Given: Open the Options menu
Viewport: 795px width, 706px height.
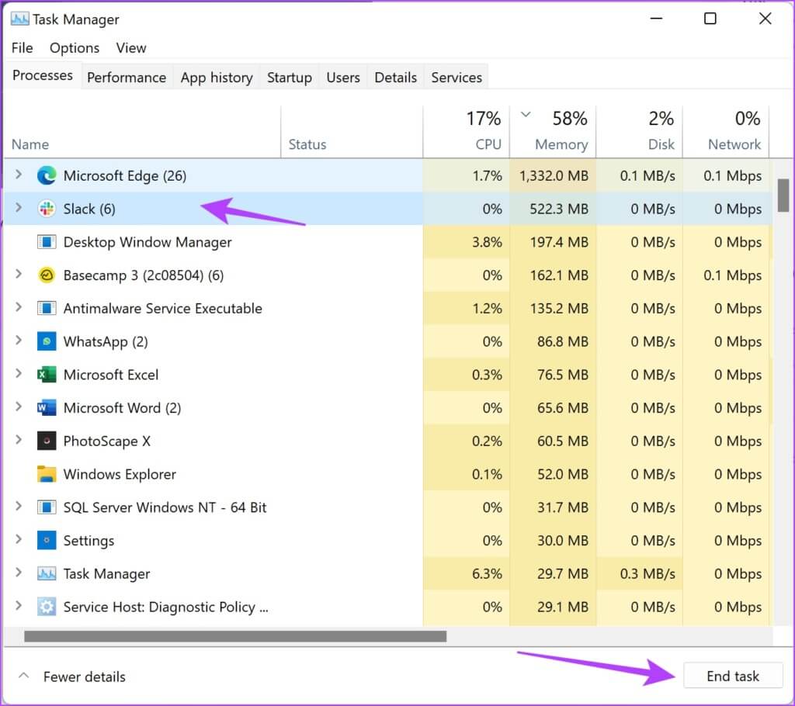Looking at the screenshot, I should point(75,47).
